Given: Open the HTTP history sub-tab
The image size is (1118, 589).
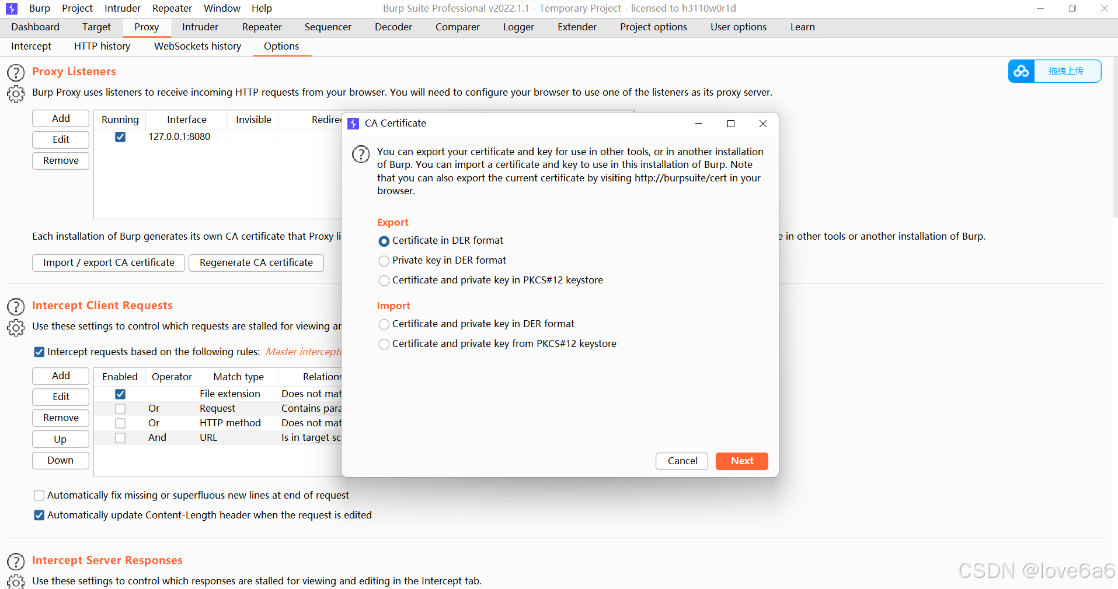Looking at the screenshot, I should click(x=102, y=46).
